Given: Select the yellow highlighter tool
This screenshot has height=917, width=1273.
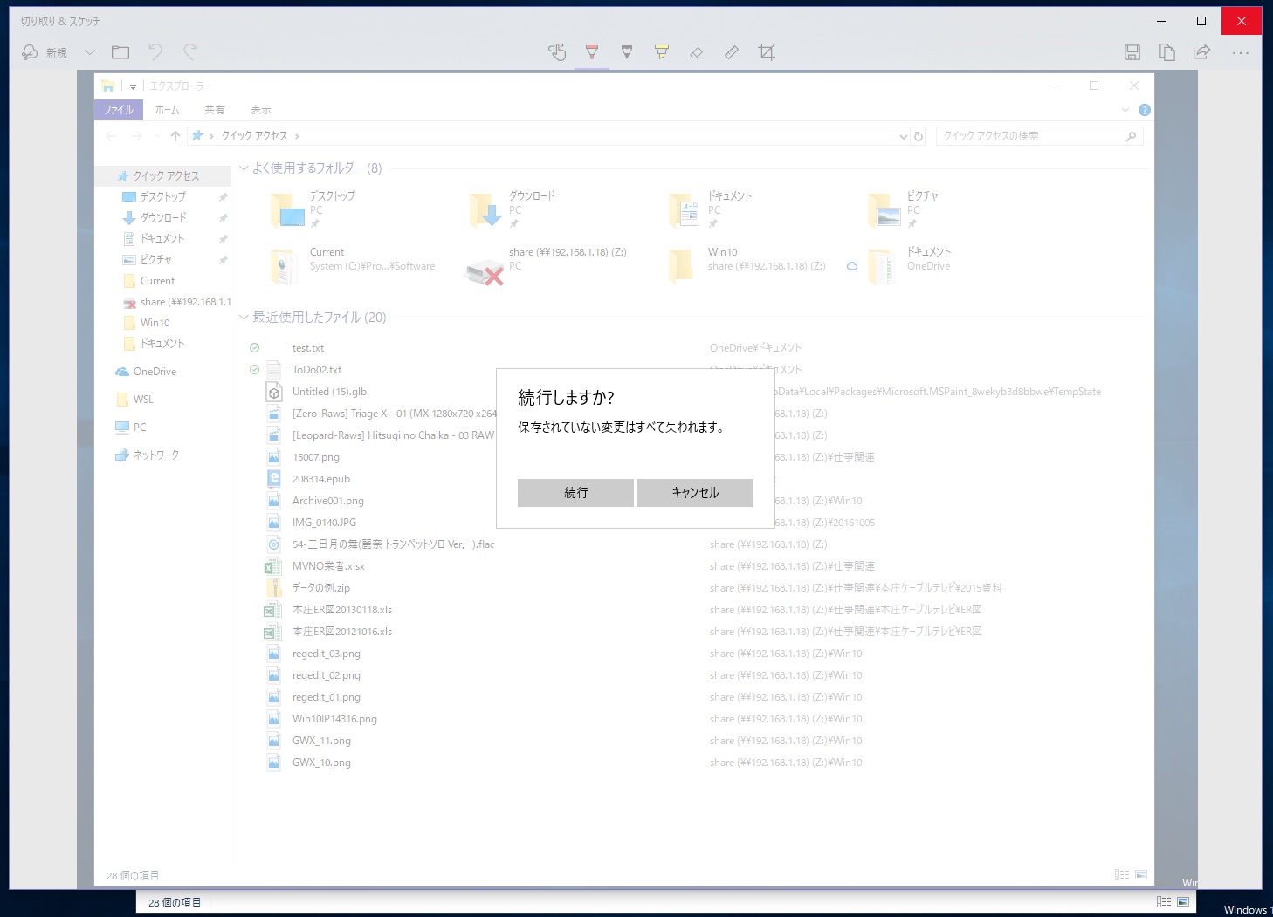Looking at the screenshot, I should (x=662, y=52).
